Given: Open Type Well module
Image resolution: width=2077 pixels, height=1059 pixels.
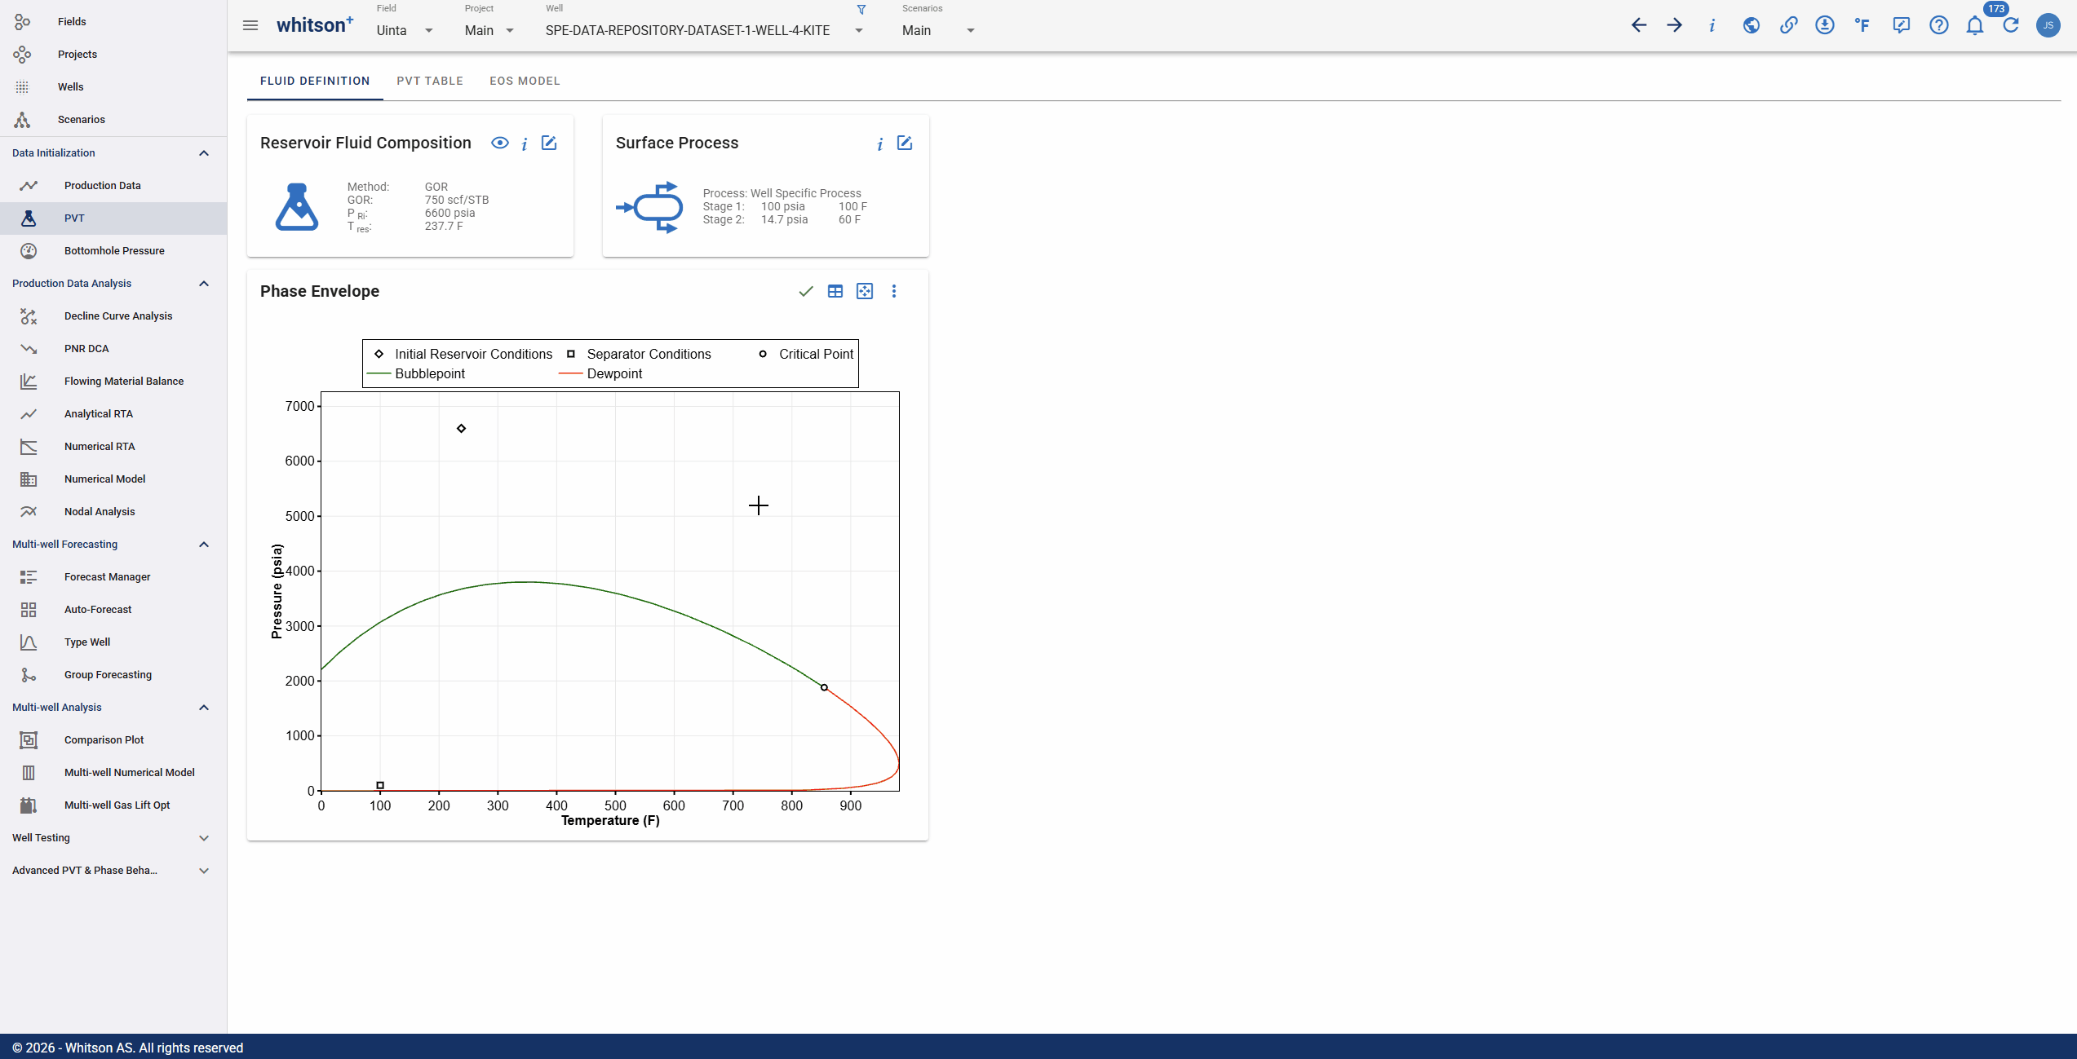Looking at the screenshot, I should point(113,642).
